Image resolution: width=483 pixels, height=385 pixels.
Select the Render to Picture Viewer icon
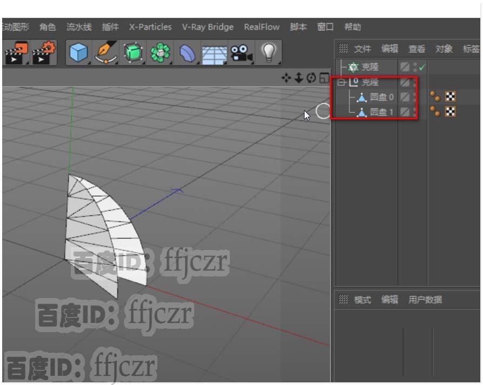tap(16, 52)
